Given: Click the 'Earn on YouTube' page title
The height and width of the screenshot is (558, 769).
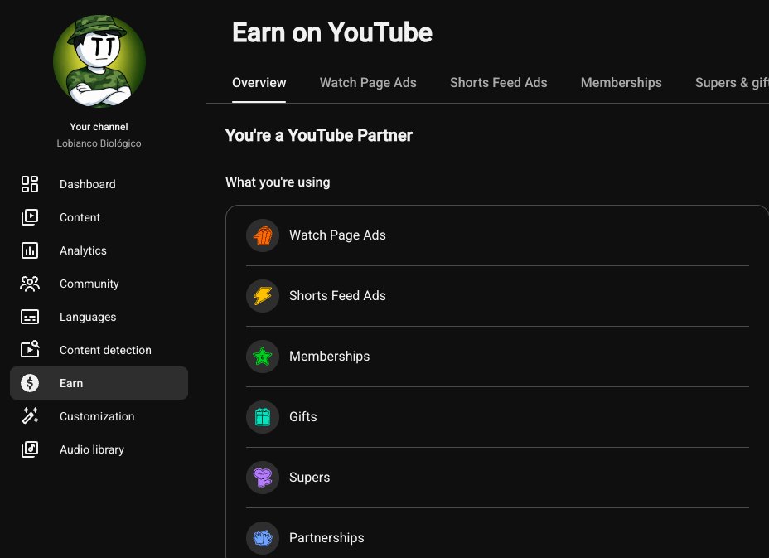Looking at the screenshot, I should point(332,33).
